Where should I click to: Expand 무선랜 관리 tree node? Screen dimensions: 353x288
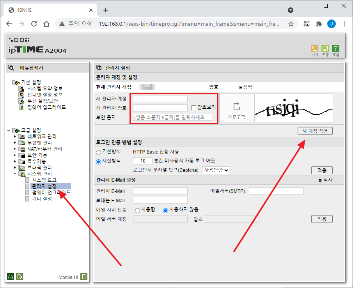coord(15,143)
